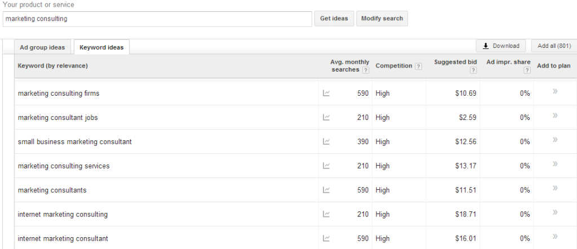
Task: Add internet marketing consulting to plan
Action: [555, 212]
